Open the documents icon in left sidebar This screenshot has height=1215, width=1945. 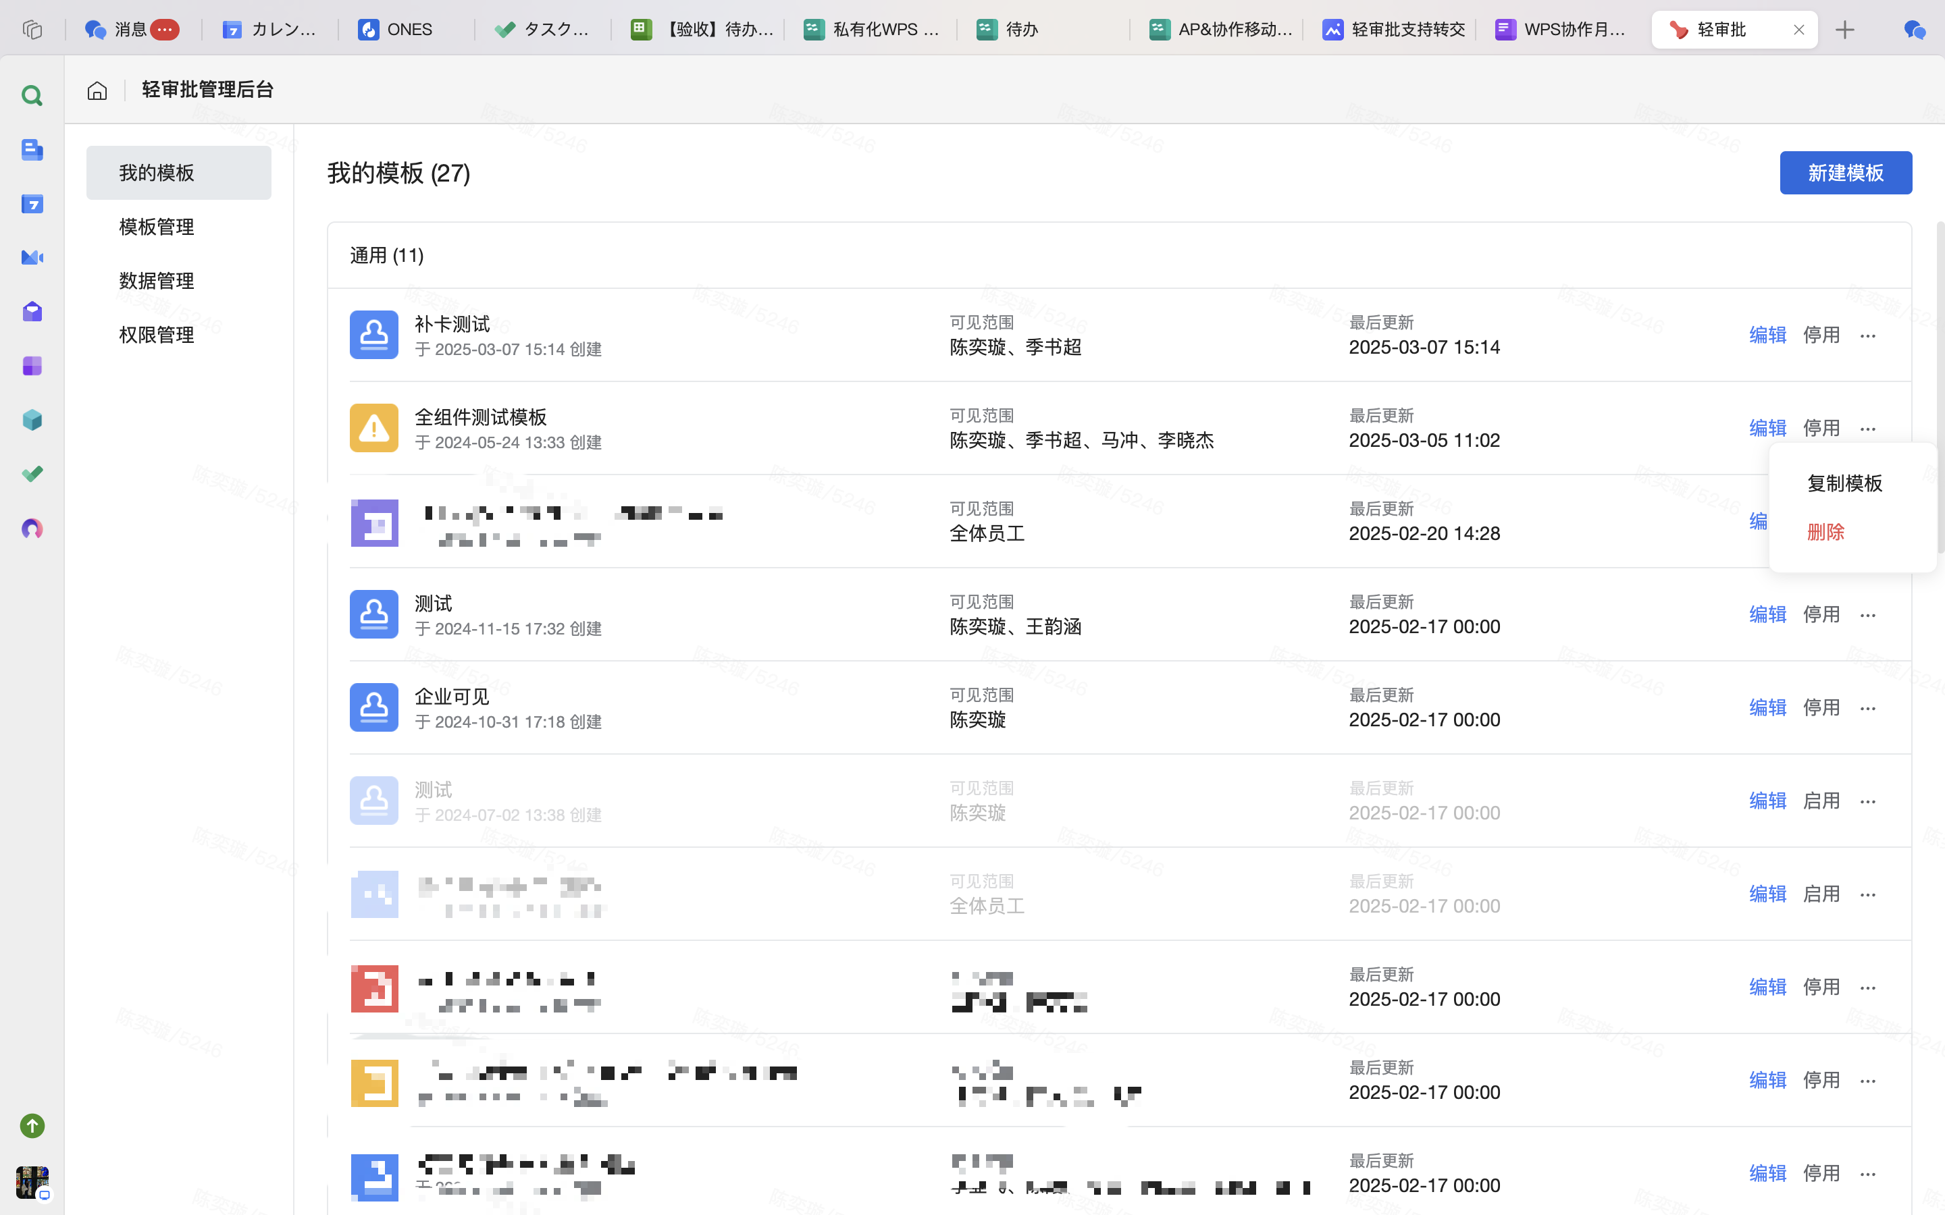32,149
